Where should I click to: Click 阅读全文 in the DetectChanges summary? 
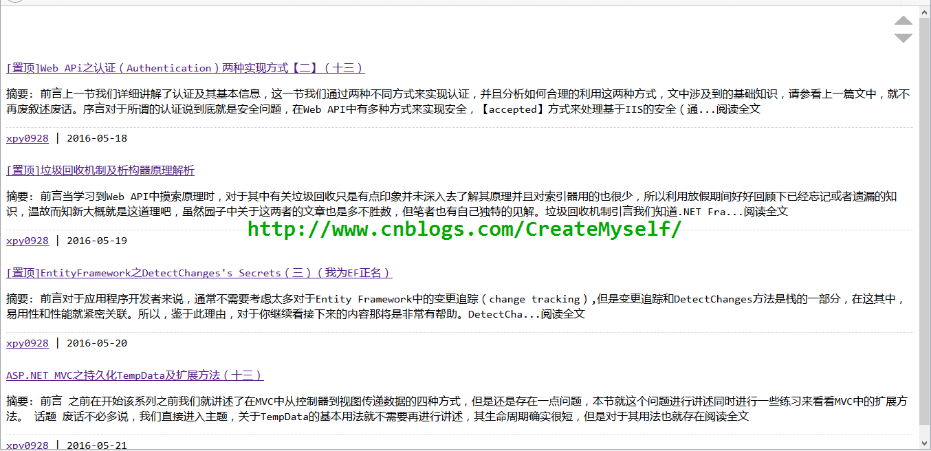[562, 314]
